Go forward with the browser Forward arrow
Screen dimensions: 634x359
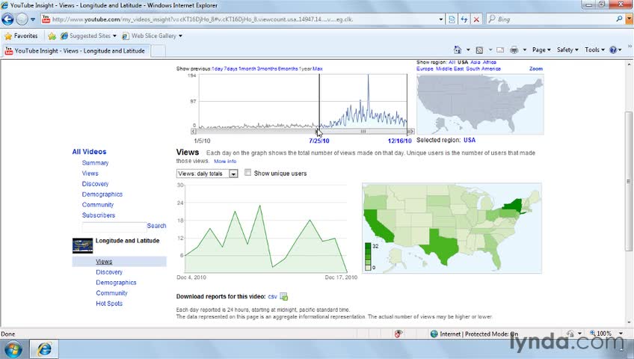22,19
